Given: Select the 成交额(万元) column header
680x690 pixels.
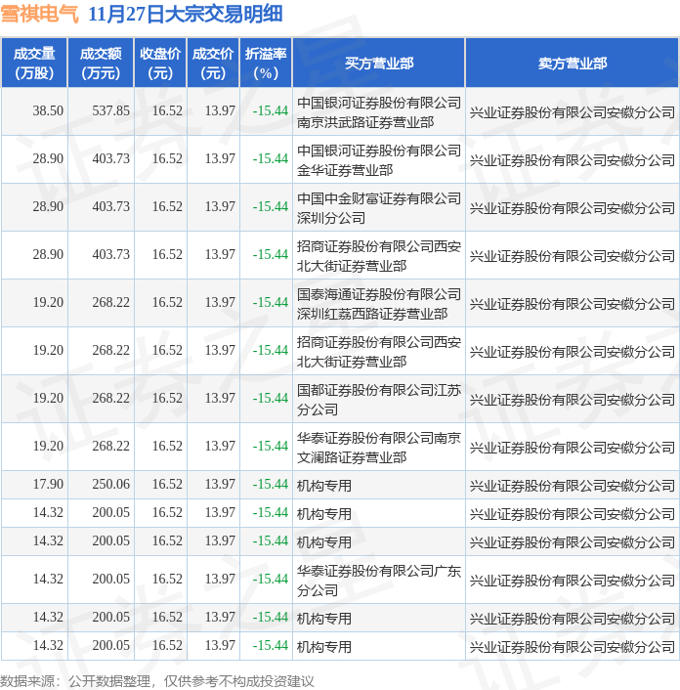Looking at the screenshot, I should pos(101,63).
